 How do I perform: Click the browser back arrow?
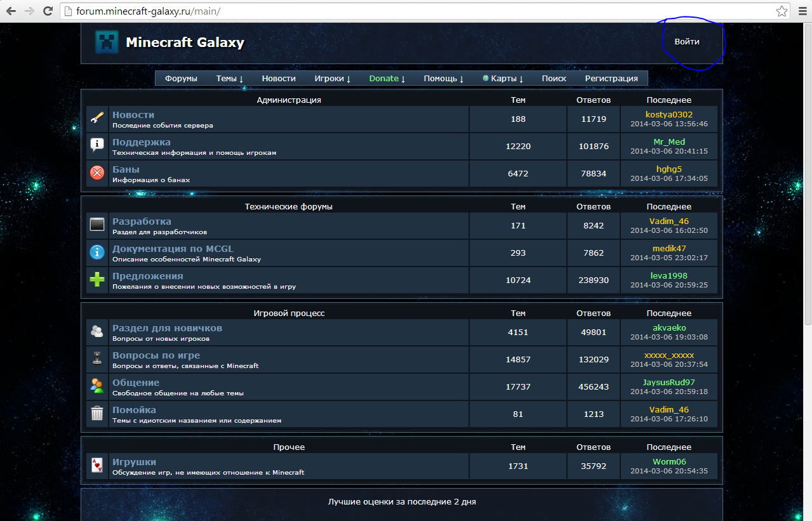point(11,11)
